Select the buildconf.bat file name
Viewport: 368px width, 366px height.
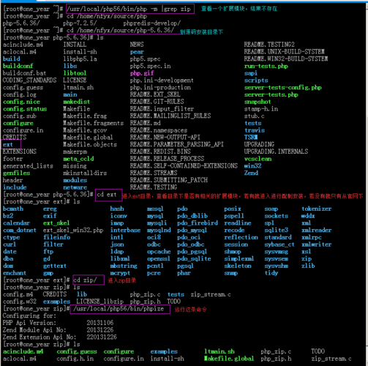tap(24, 73)
